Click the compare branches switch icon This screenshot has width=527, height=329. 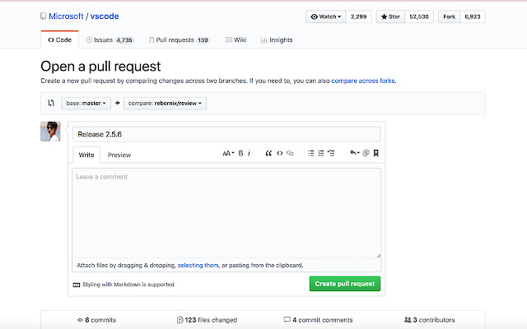51,103
